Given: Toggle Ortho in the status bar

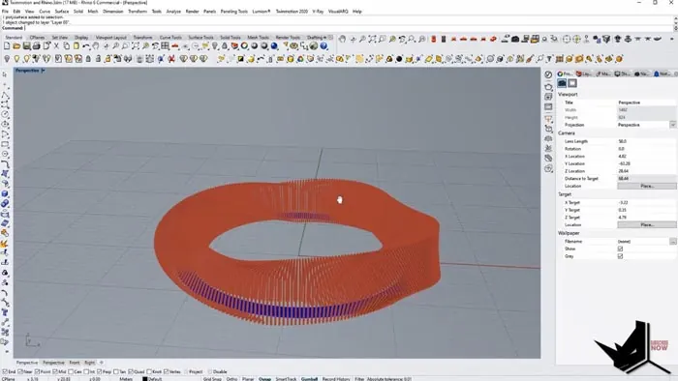Looking at the screenshot, I should 231,379.
